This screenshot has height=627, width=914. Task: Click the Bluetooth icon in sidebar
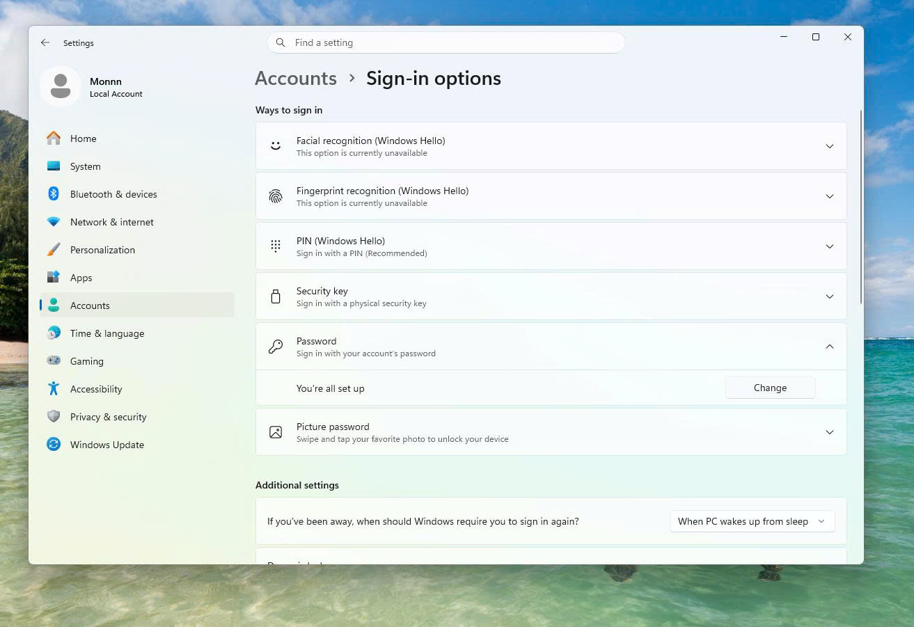54,194
